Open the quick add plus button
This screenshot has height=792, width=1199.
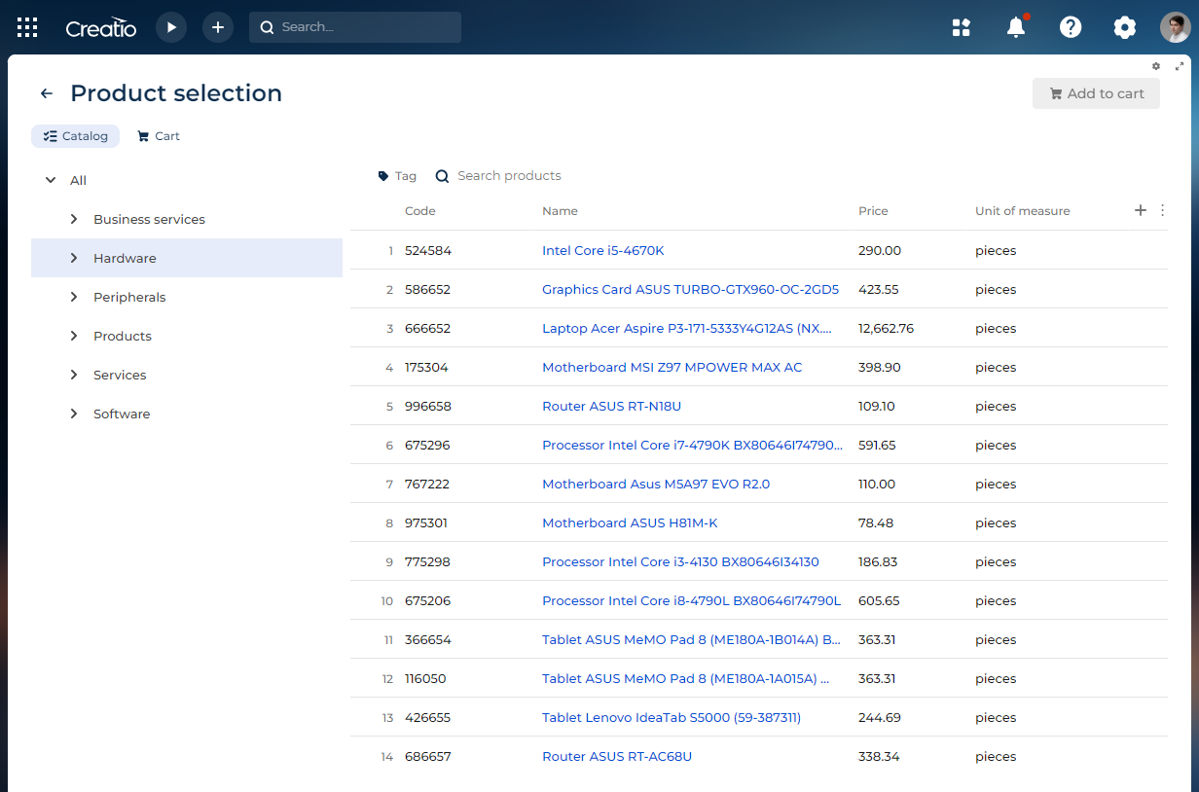tap(218, 27)
